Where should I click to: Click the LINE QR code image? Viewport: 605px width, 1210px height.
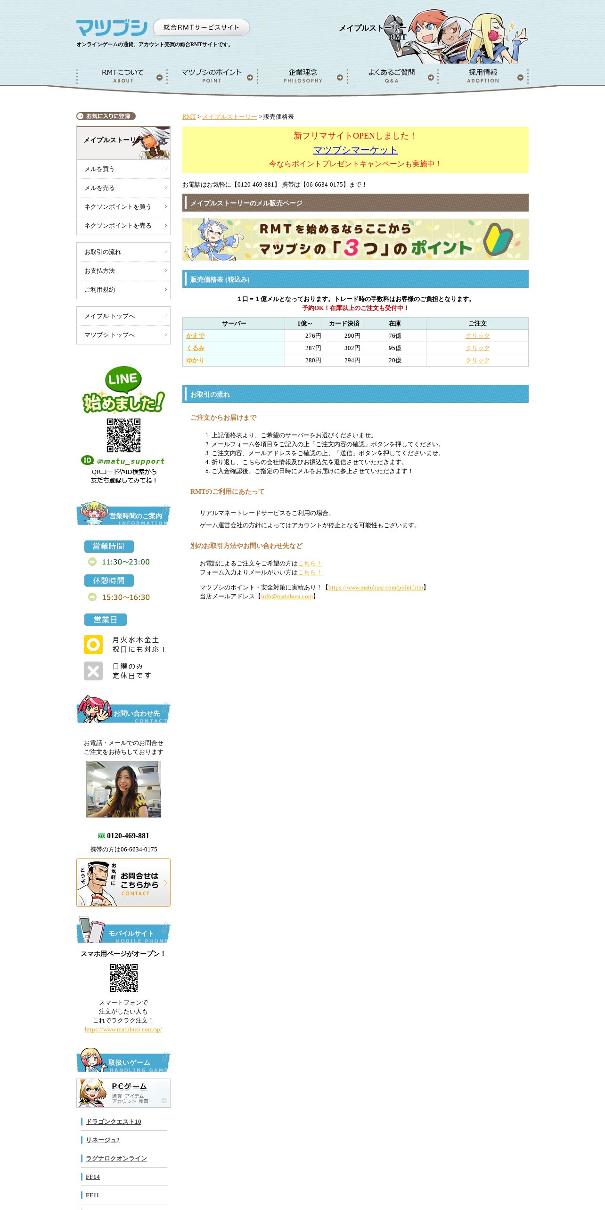[x=123, y=435]
